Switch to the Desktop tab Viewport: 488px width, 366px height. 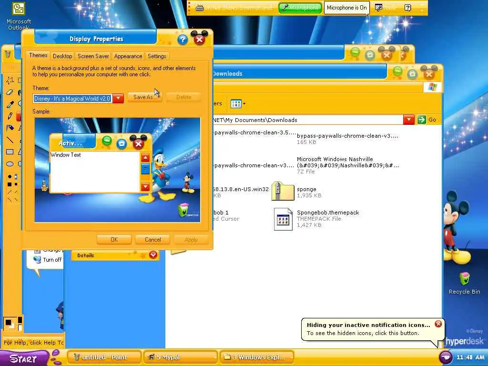tap(62, 56)
